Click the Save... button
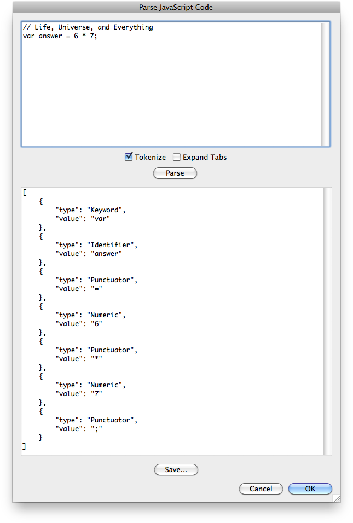This screenshot has width=353, height=523. (x=176, y=469)
